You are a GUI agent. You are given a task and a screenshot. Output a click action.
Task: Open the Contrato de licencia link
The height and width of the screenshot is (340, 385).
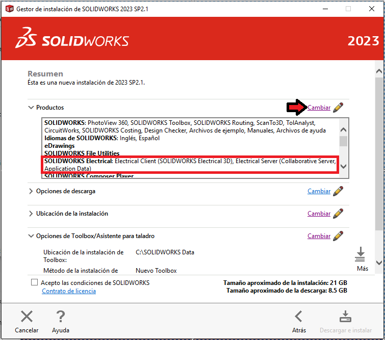[69, 291]
